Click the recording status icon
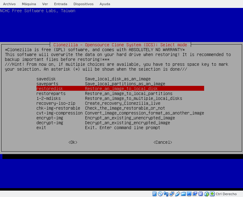Screen dimensions: 243x197 point(195,194)
